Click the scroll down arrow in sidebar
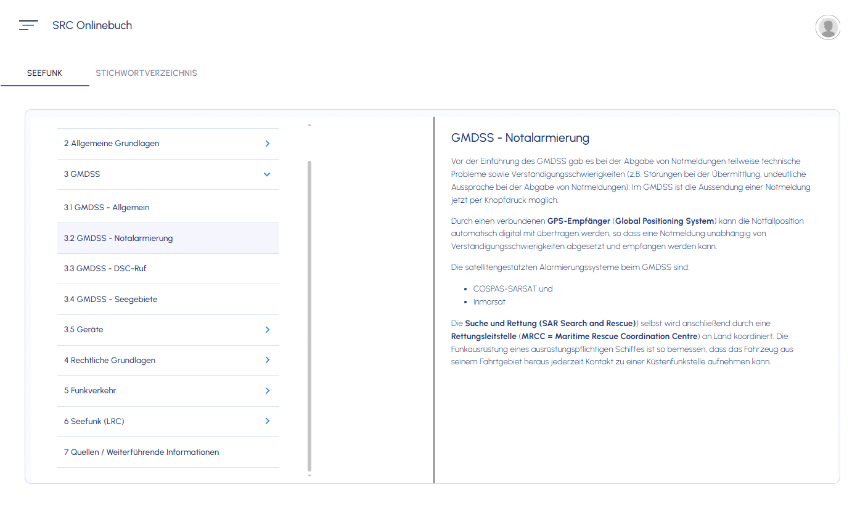 [309, 475]
